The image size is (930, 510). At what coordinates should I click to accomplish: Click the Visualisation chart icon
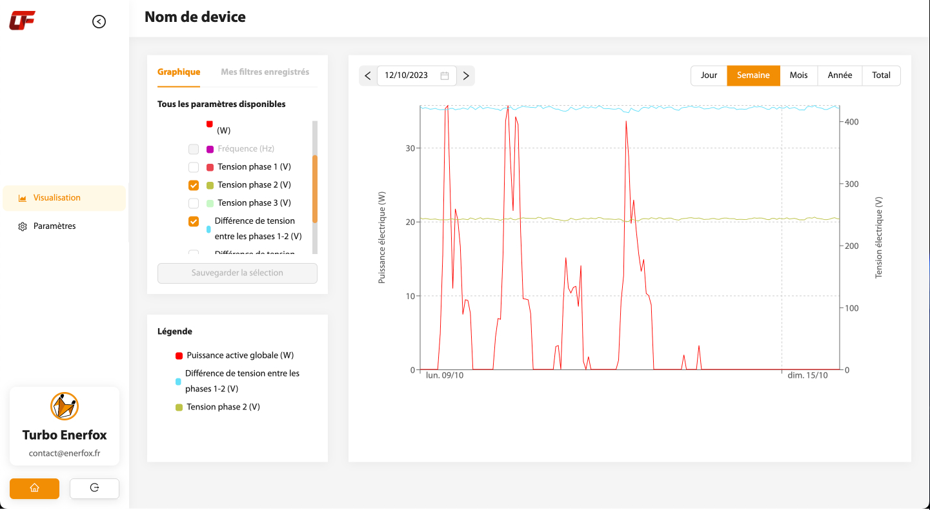(x=23, y=198)
